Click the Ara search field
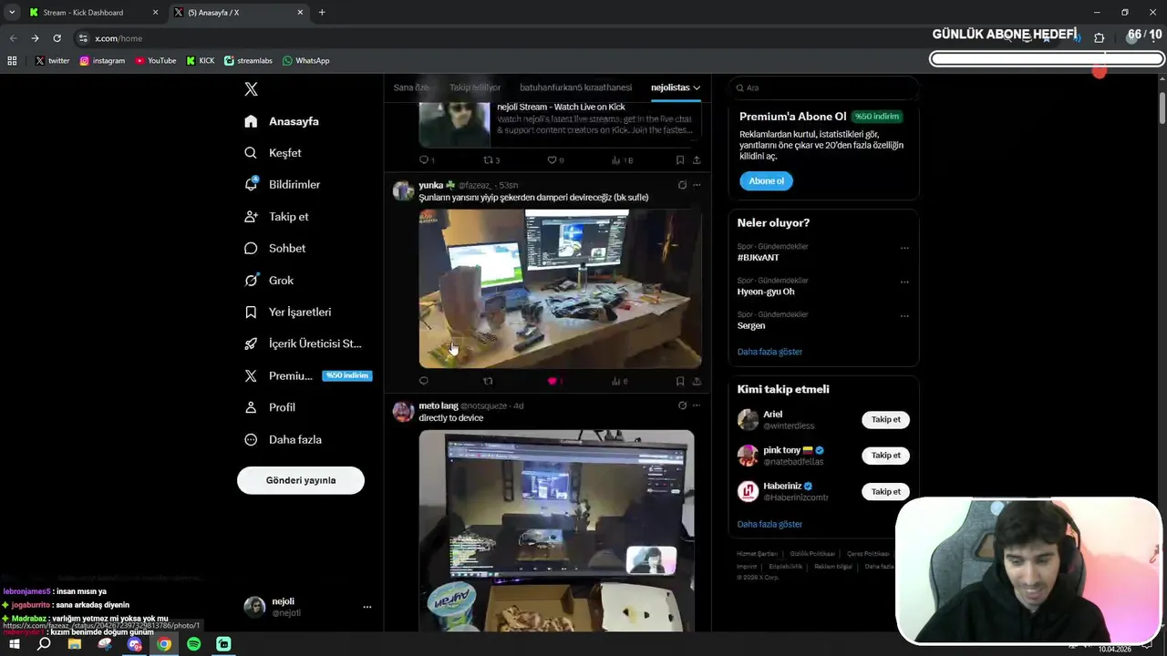1167x656 pixels. click(823, 87)
